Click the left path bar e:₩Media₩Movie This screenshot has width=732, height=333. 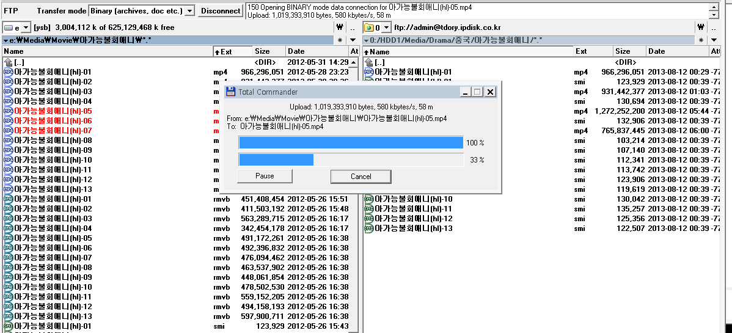[168, 40]
